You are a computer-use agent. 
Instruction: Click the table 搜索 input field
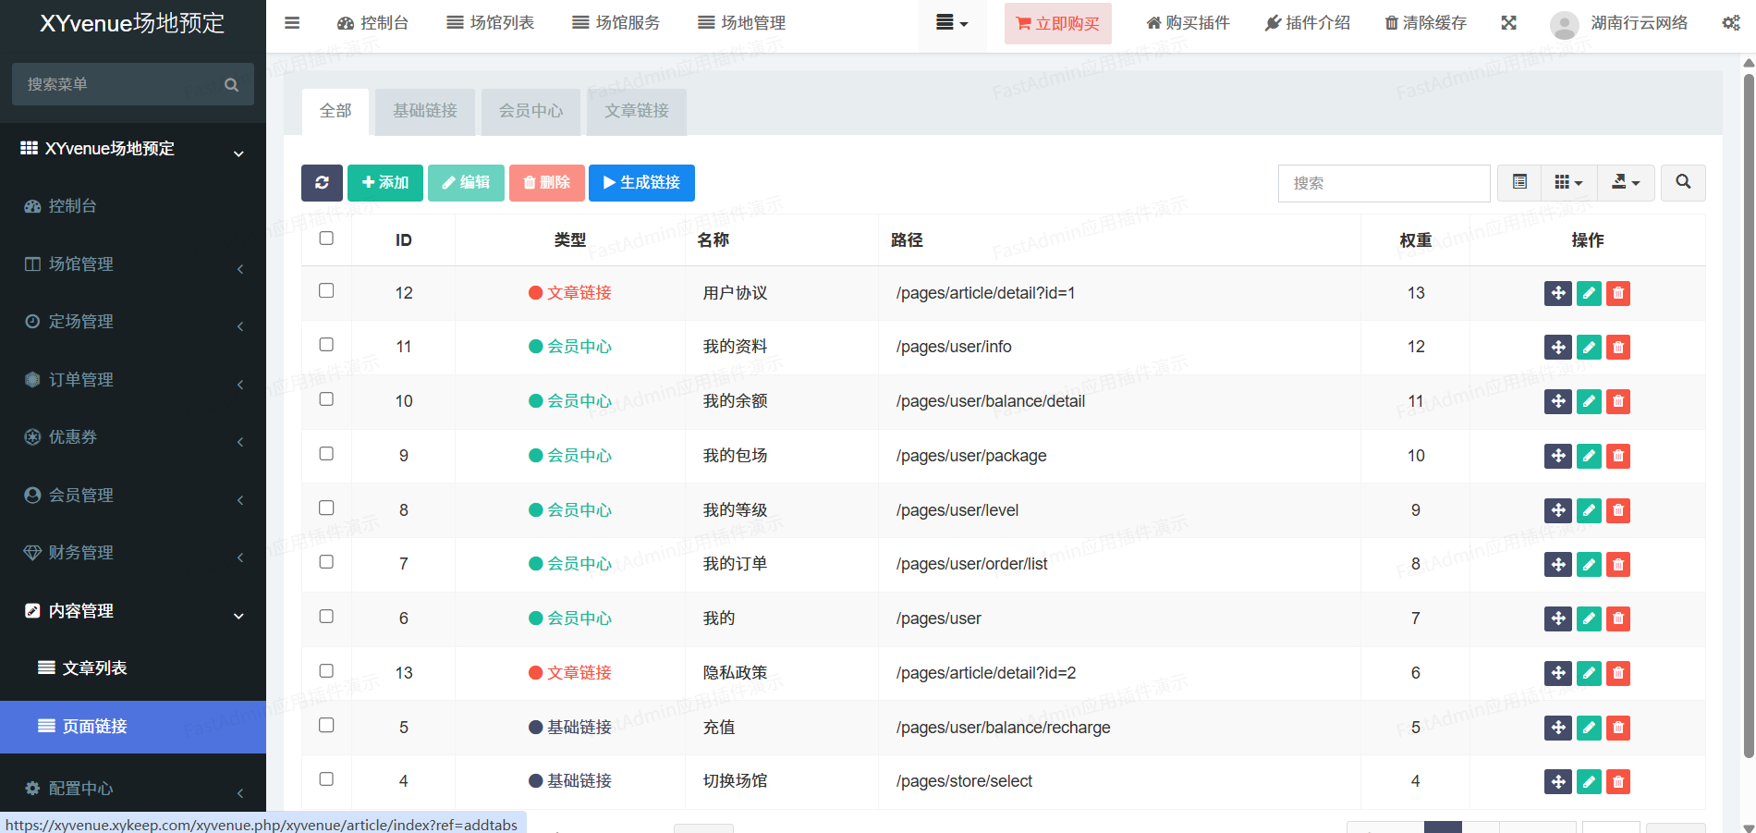click(x=1384, y=183)
